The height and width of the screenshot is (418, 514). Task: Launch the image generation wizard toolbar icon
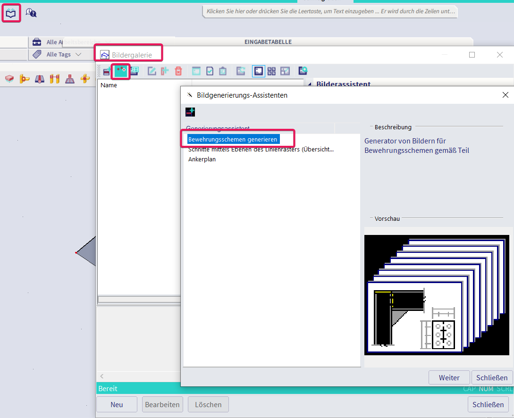point(121,71)
